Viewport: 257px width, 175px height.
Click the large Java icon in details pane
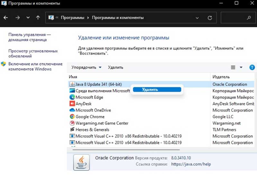click(82, 162)
